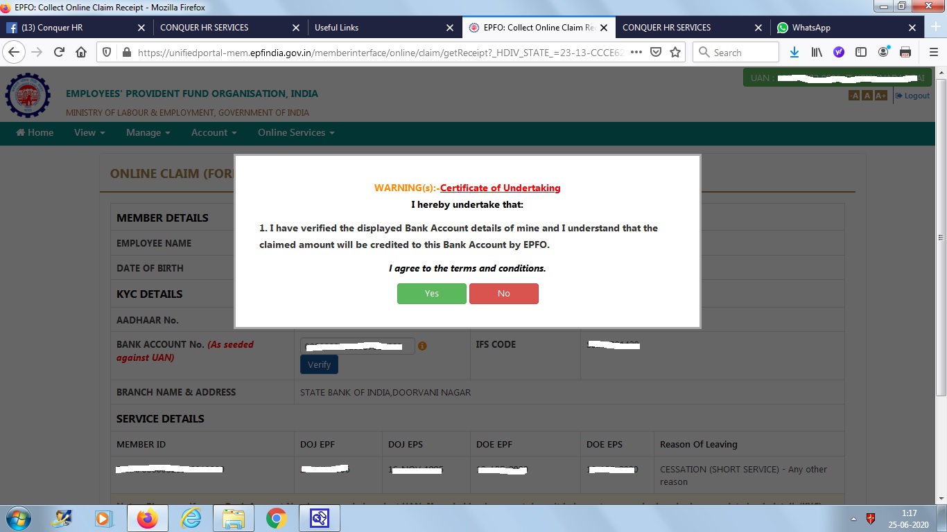Expand the View dropdown menu
The height and width of the screenshot is (532, 947).
click(x=89, y=132)
